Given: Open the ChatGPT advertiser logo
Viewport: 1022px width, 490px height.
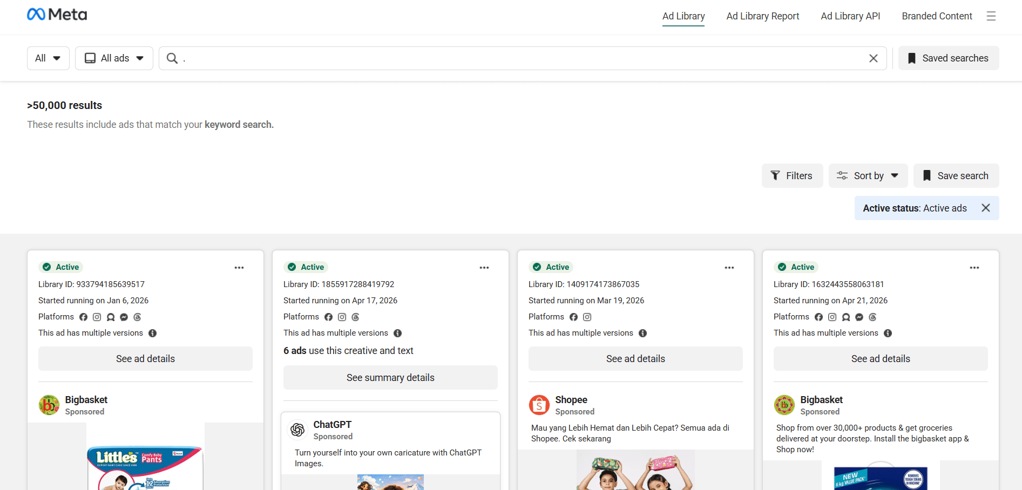Looking at the screenshot, I should (297, 430).
